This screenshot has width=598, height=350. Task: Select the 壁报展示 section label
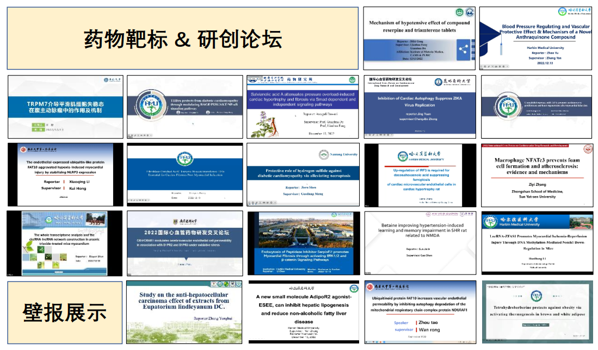64,312
